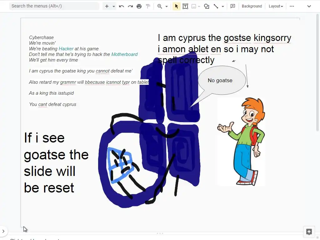
Task: Click the Search the menus field
Action: (54, 6)
